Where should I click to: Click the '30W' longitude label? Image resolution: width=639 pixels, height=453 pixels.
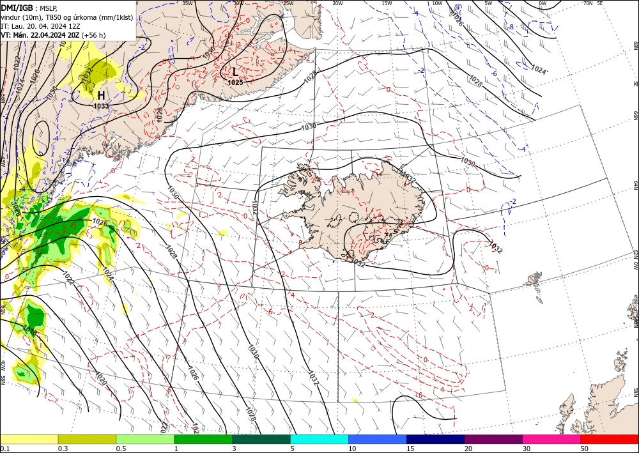click(238, 3)
